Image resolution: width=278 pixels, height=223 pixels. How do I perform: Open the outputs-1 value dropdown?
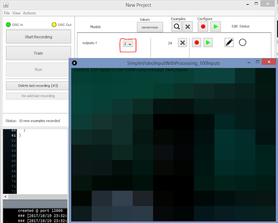coord(127,44)
